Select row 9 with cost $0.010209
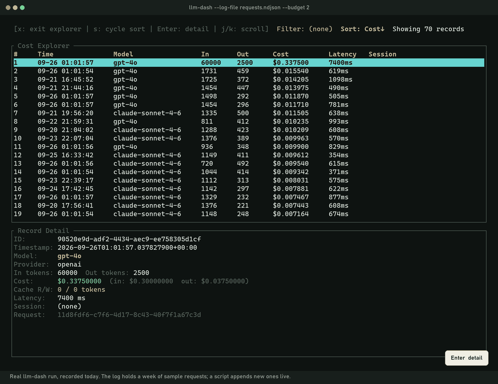The width and height of the screenshot is (498, 384). pos(249,130)
